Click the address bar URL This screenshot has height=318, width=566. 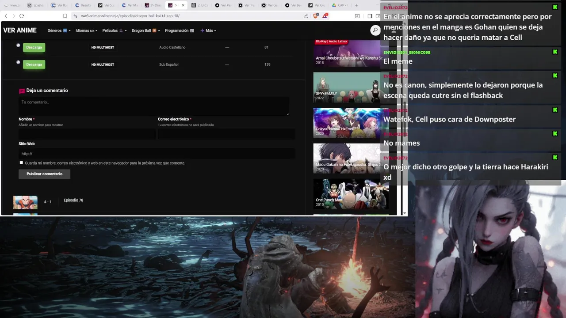pos(130,16)
